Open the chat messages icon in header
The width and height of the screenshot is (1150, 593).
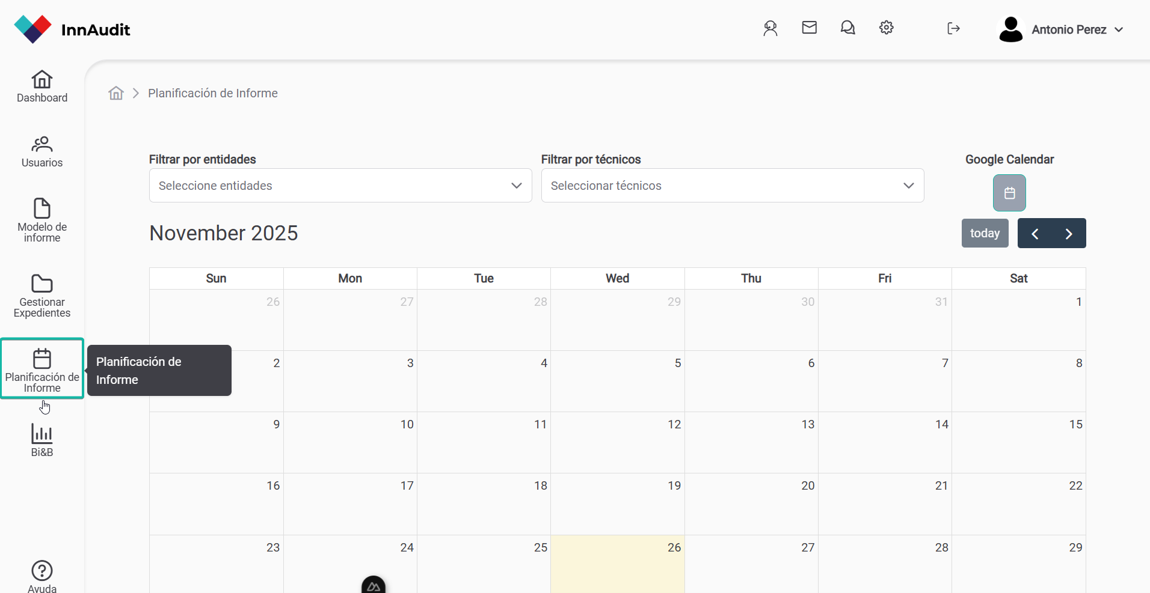[847, 28]
